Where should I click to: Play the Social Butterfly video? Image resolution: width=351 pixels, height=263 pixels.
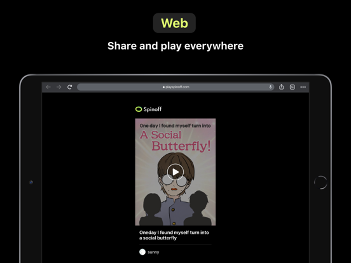tap(175, 172)
